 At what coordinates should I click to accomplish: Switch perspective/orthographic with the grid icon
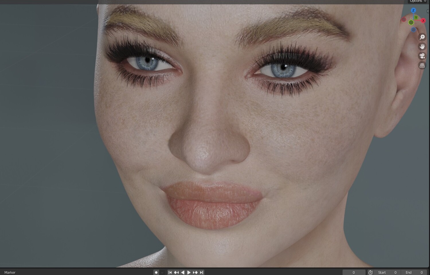click(422, 65)
